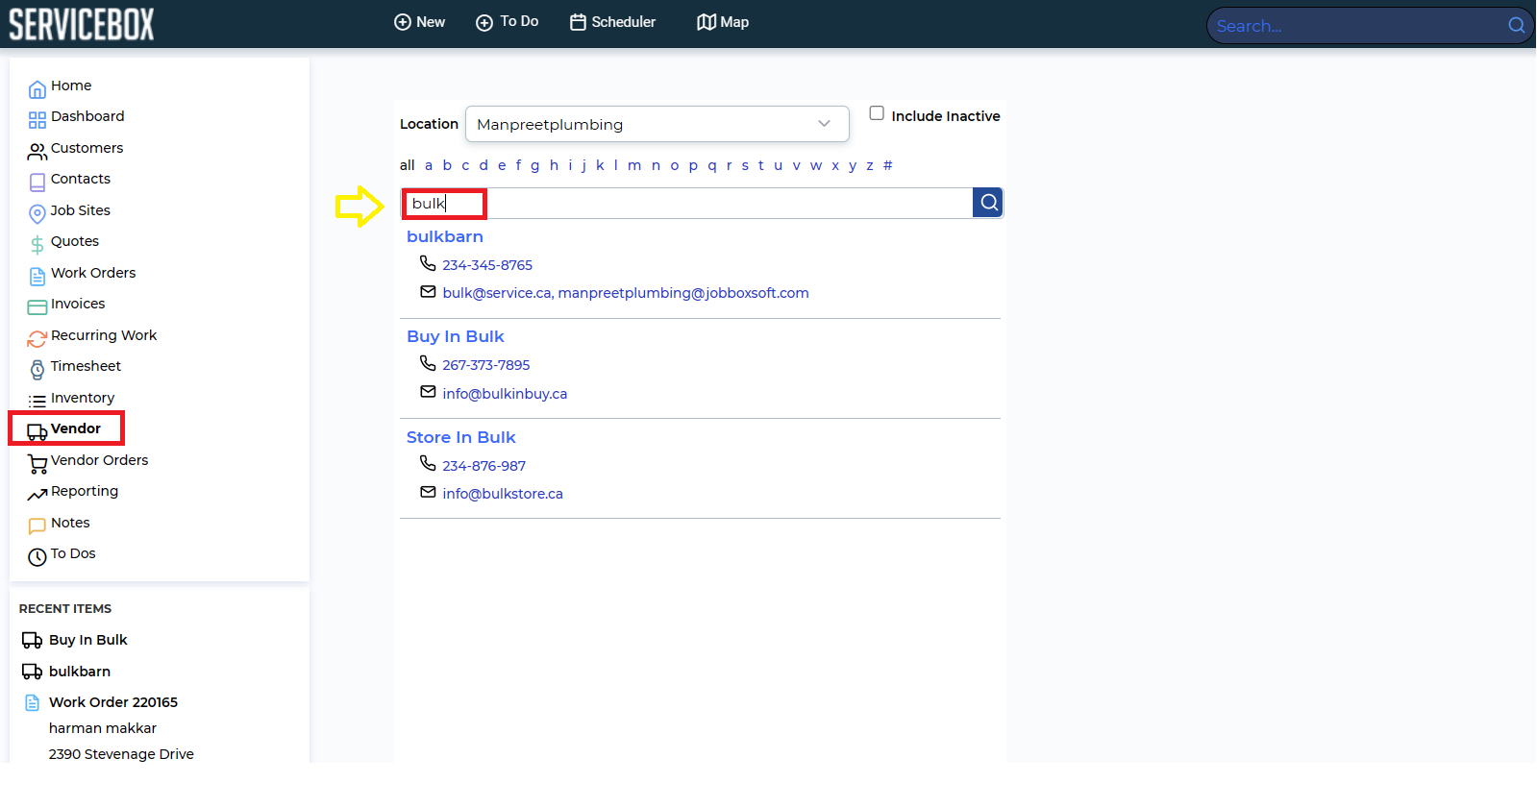Screen dimensions: 1537x807
Task: Click the phone icon under bulkbarn
Action: [x=428, y=263]
